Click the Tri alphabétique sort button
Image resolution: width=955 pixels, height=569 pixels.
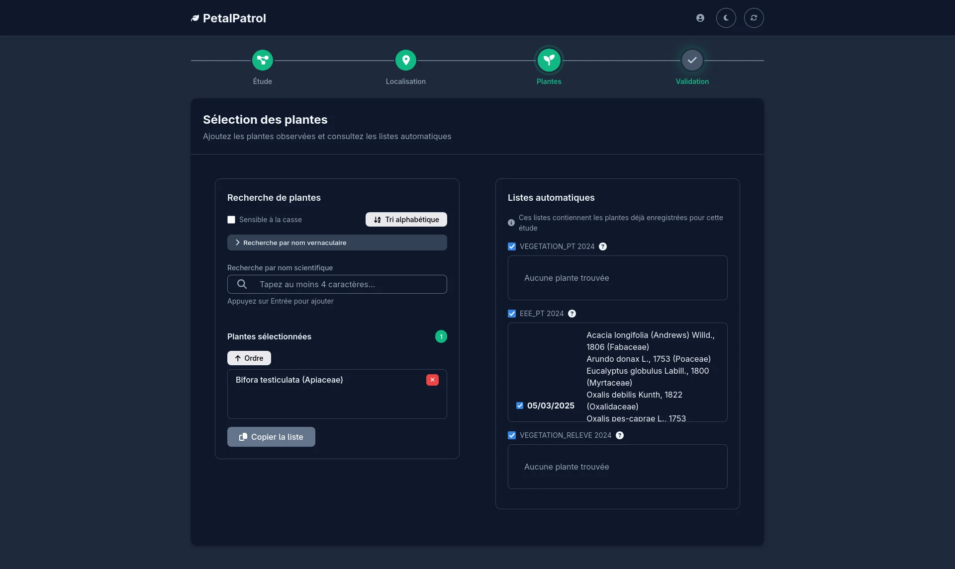click(406, 220)
